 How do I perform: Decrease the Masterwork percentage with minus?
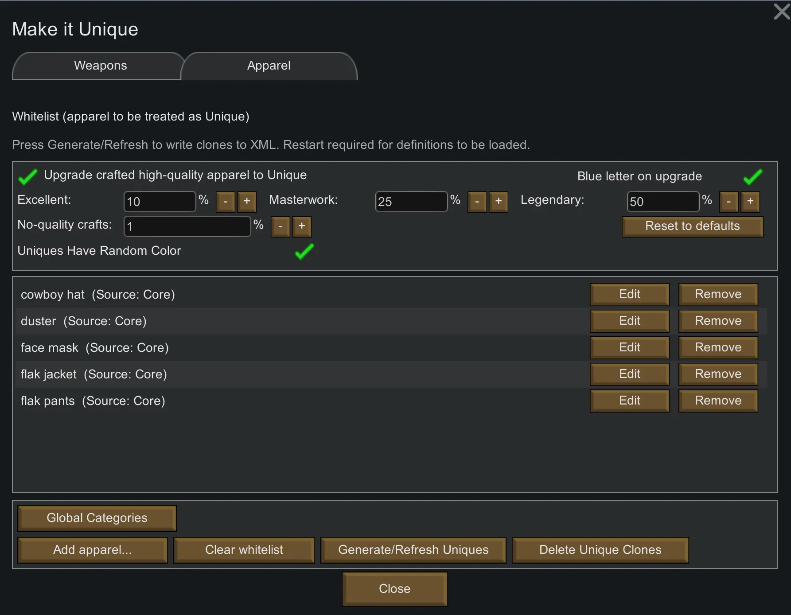[x=477, y=202]
